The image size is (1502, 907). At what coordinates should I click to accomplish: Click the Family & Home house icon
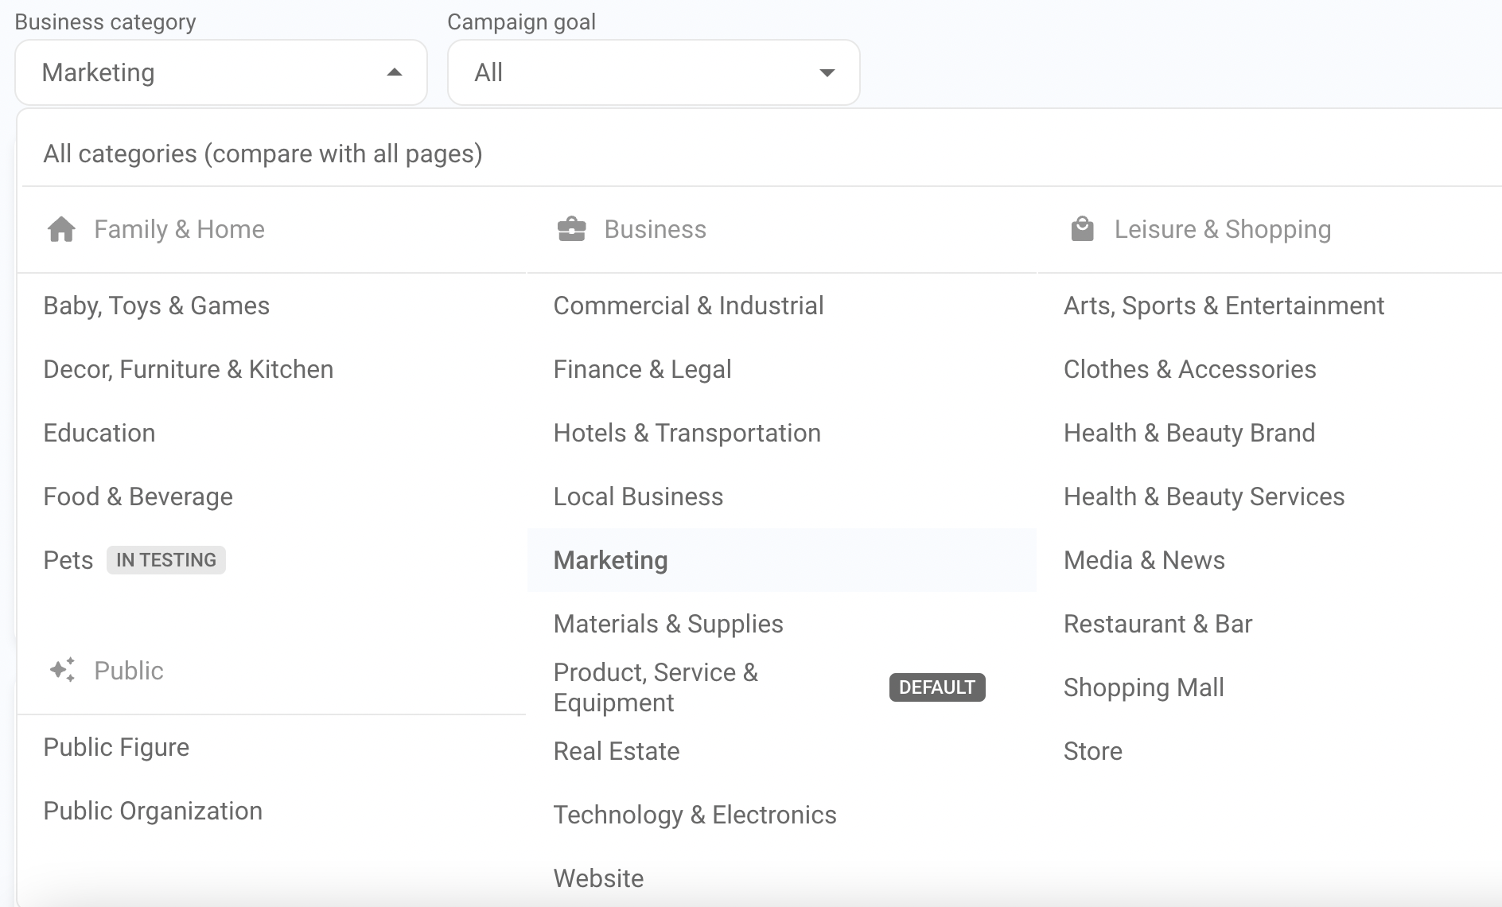[x=61, y=229]
